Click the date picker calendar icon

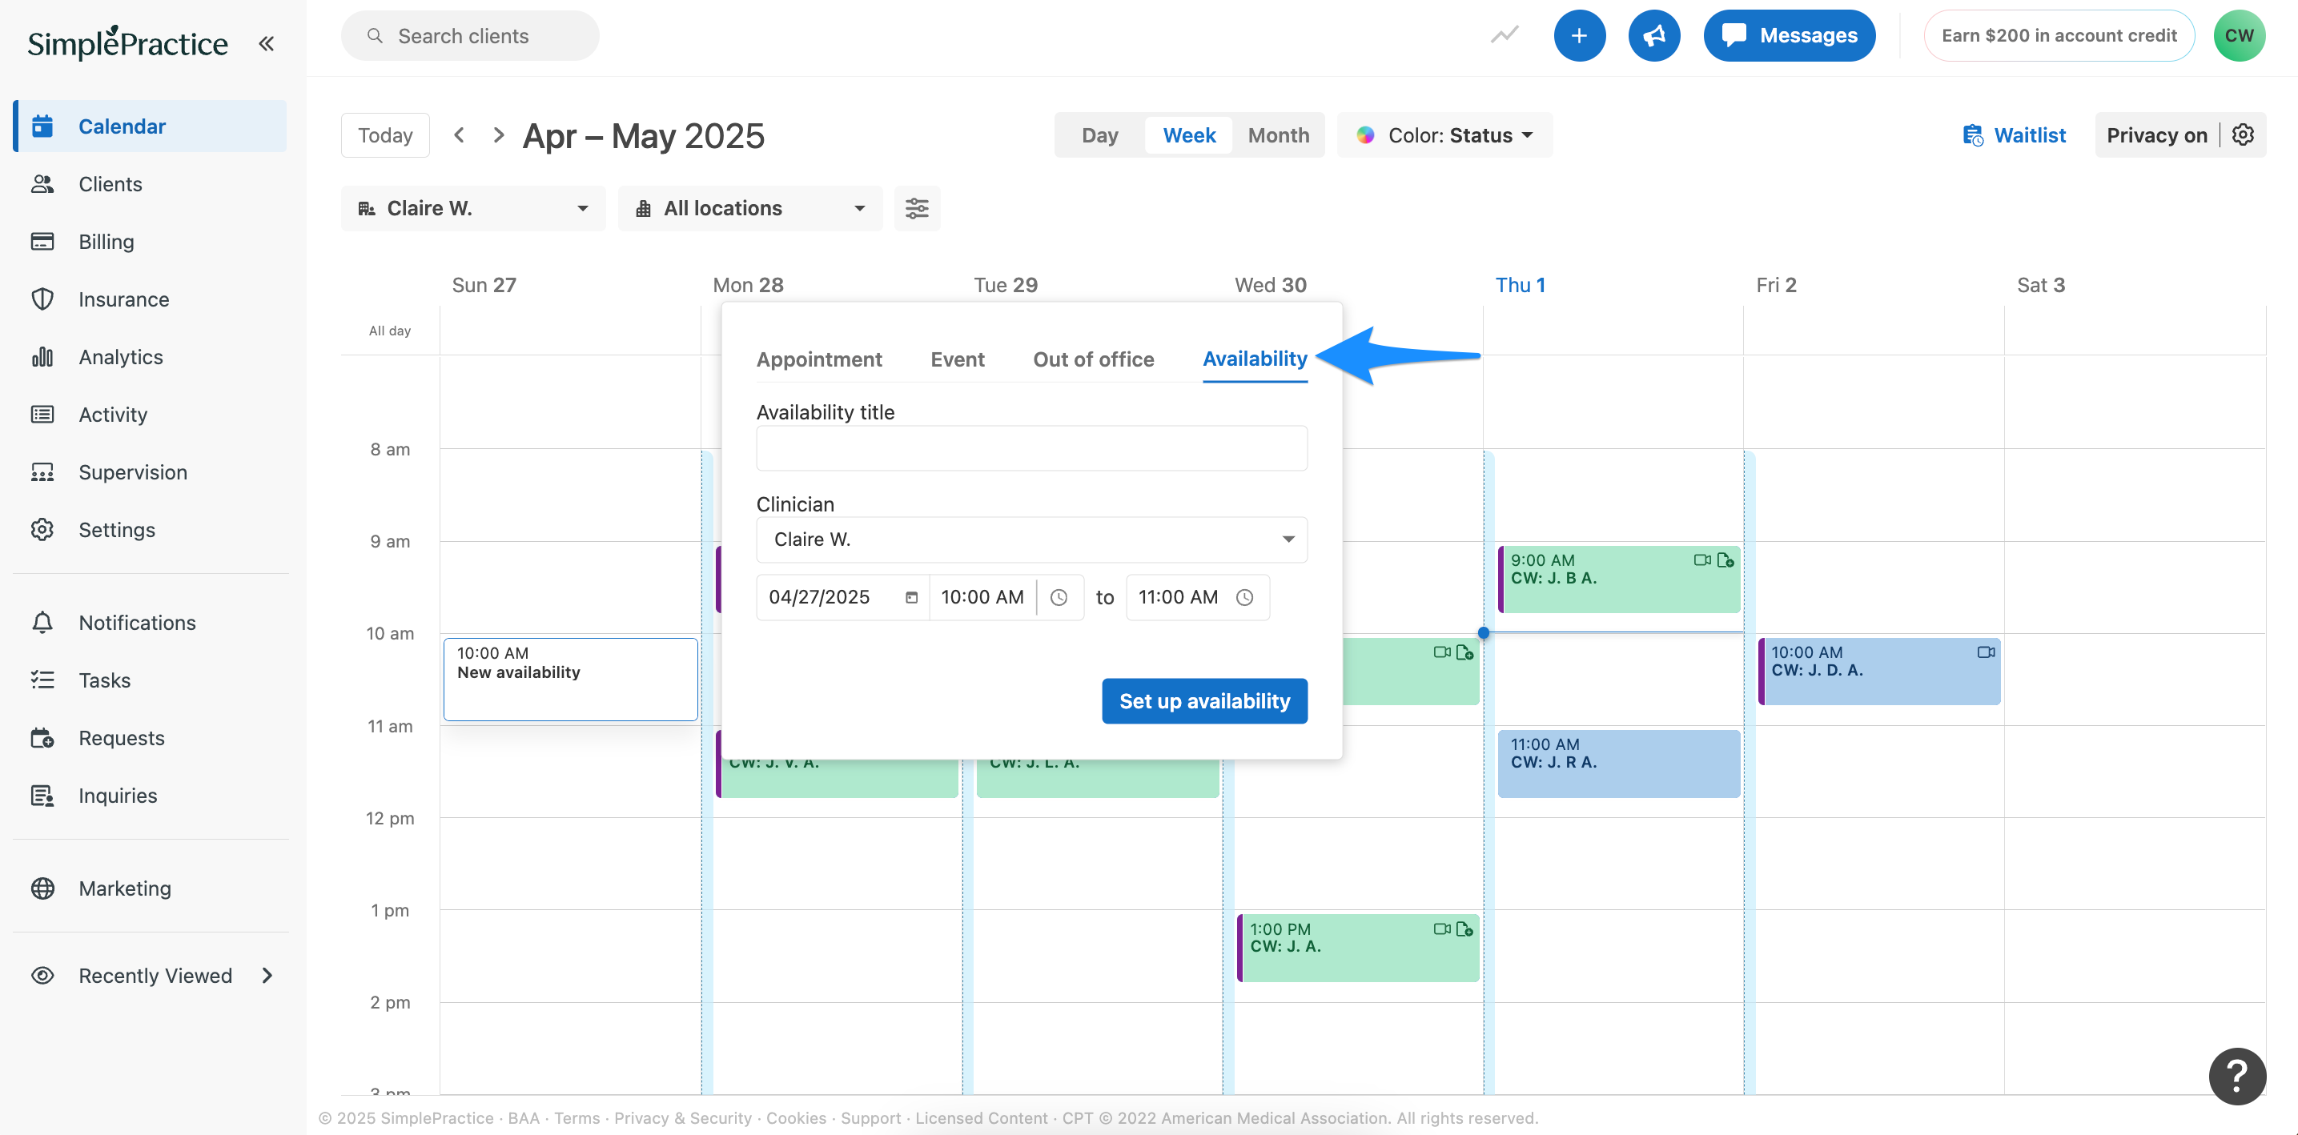point(911,597)
